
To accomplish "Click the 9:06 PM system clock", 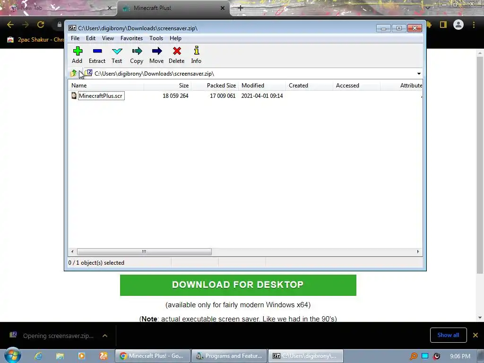I will [x=460, y=356].
